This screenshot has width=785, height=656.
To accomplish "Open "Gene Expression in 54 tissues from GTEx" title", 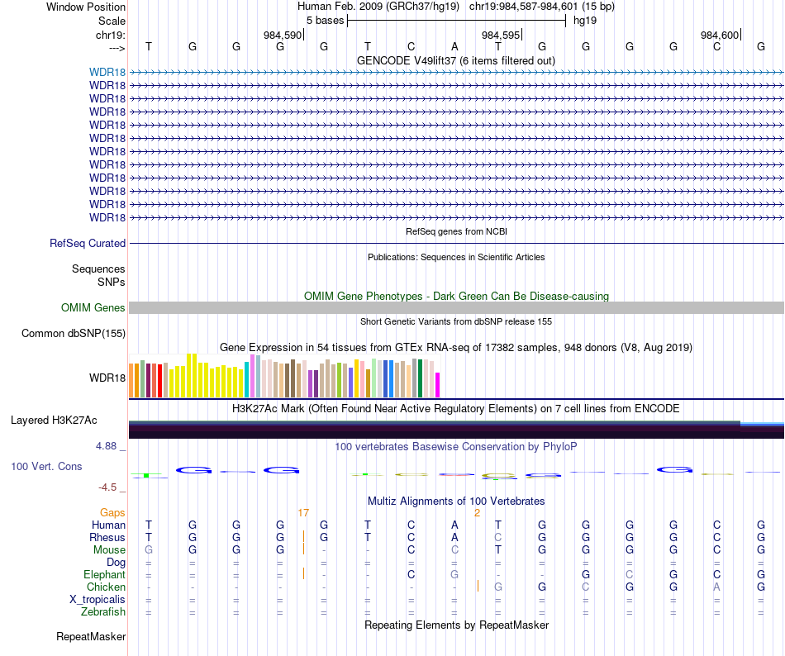I will 456,347.
